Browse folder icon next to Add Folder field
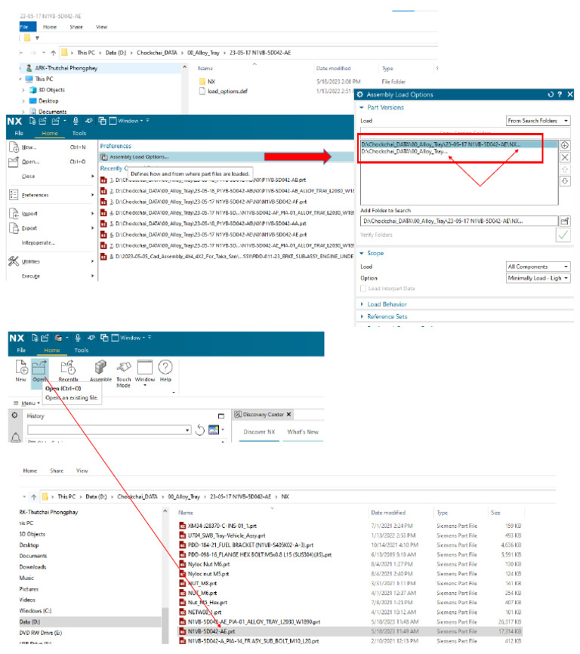Screen dimensions: 580x654 (565, 221)
